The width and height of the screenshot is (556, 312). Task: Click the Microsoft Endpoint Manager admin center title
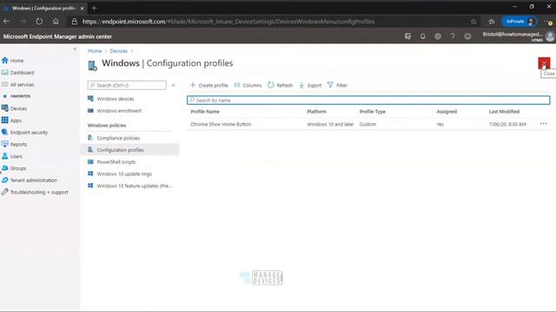(57, 36)
